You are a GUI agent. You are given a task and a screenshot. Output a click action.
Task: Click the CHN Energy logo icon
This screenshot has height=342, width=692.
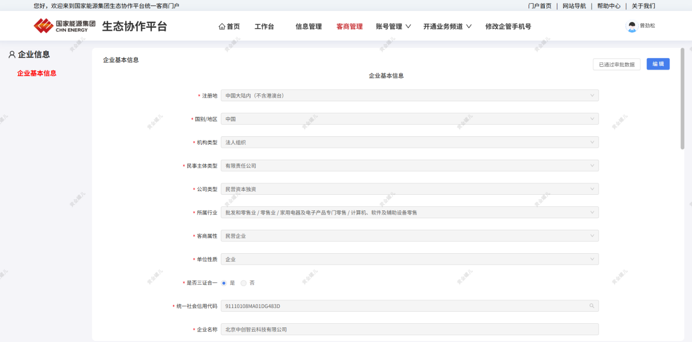(44, 26)
